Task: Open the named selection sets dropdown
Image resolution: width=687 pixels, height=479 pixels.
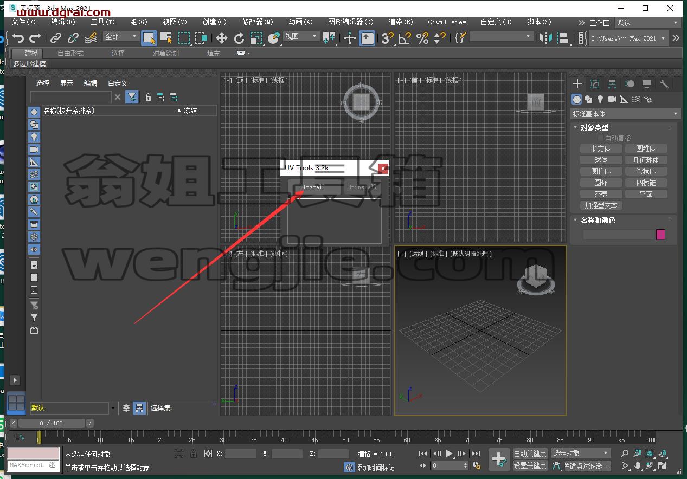Action: tap(502, 36)
